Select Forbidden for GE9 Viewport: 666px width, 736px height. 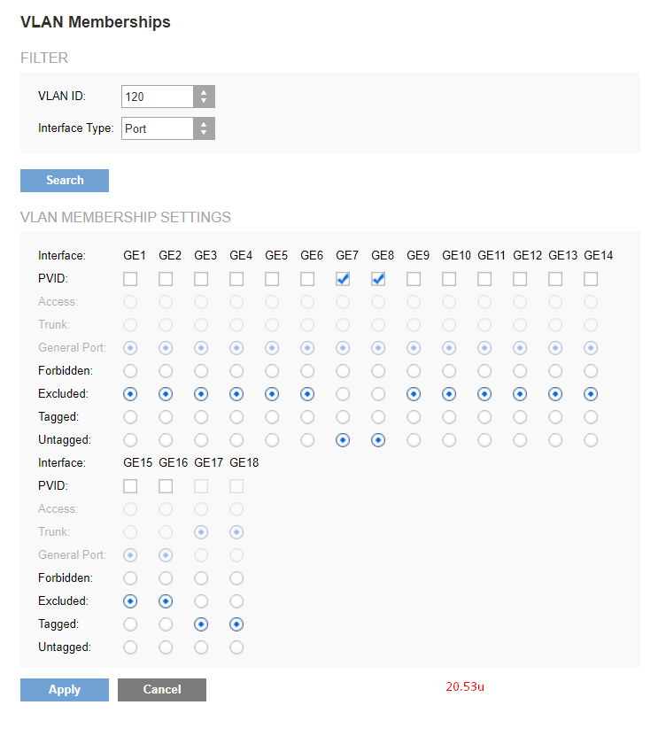pos(414,371)
